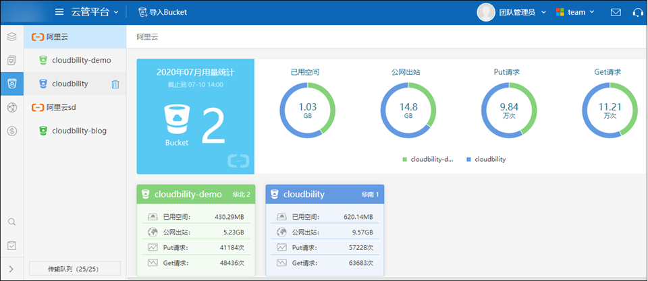Click the globe icon in cloudbility-demo card
The height and width of the screenshot is (281, 648).
pyautogui.click(x=153, y=232)
